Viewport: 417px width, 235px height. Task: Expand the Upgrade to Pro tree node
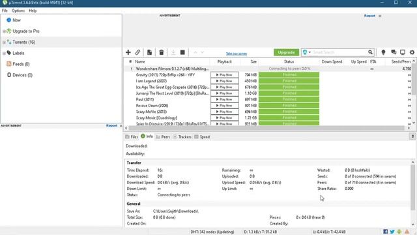tap(4, 31)
